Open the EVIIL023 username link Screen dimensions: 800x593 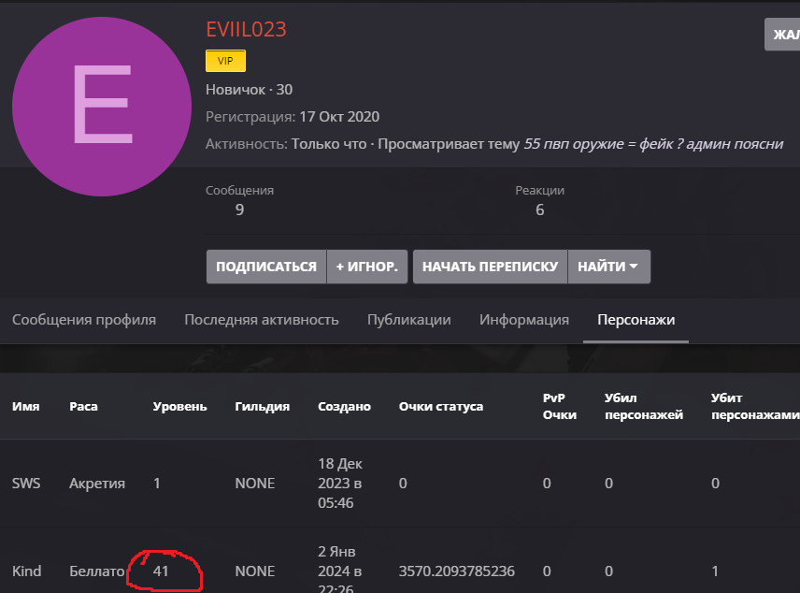[x=246, y=29]
